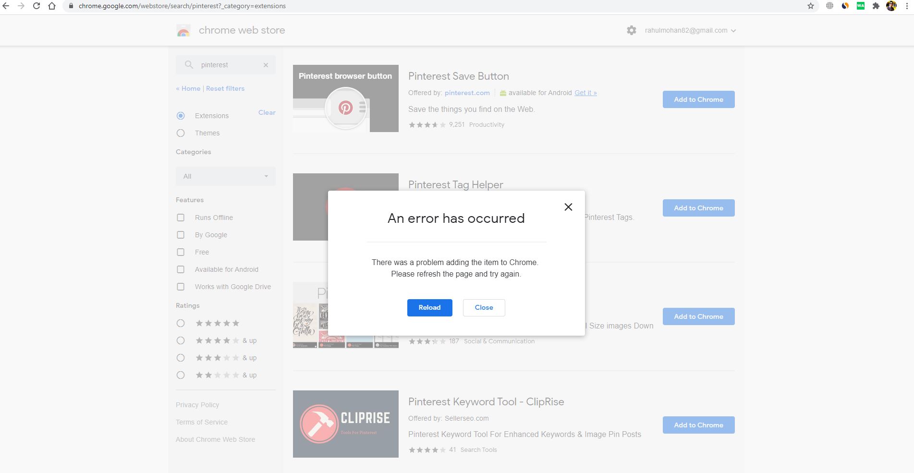Click the Reset filters link
The width and height of the screenshot is (914, 473).
pos(225,88)
